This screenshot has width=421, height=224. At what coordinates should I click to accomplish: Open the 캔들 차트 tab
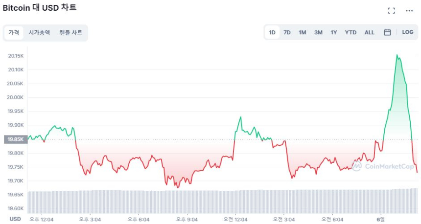(x=70, y=33)
